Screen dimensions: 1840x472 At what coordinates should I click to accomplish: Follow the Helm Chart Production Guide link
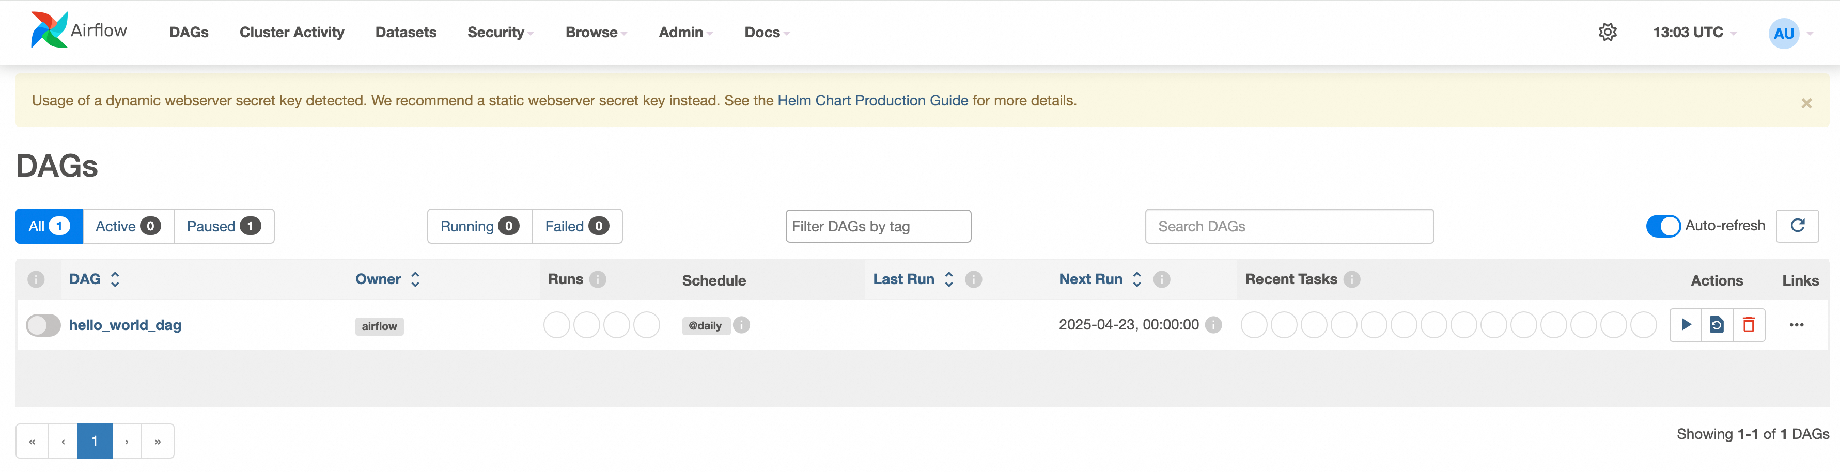click(872, 101)
